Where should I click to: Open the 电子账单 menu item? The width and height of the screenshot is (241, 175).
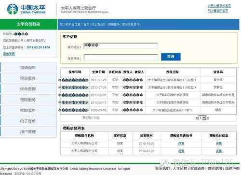pos(28,121)
